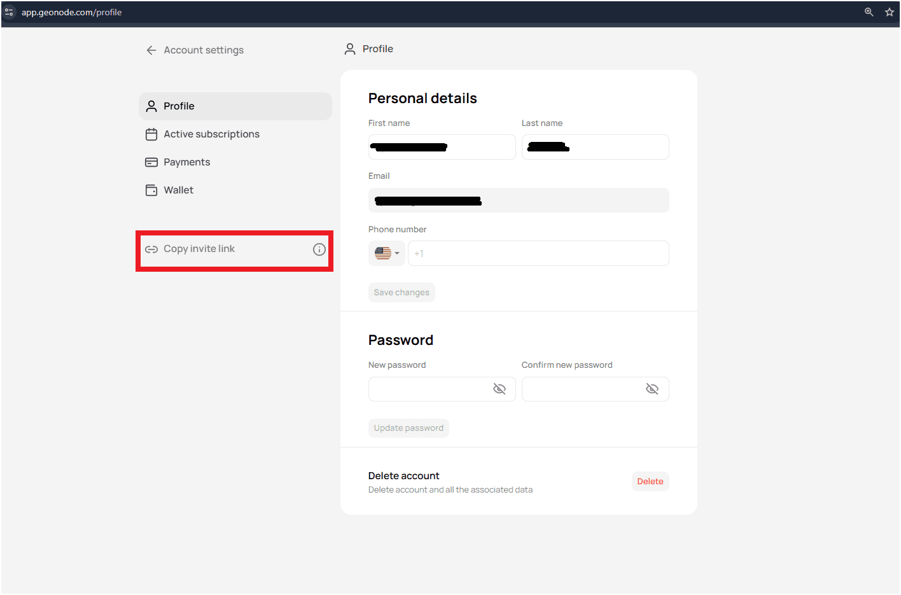Viewport: 901px width, 595px height.
Task: Click the Save changes button
Action: tap(402, 291)
